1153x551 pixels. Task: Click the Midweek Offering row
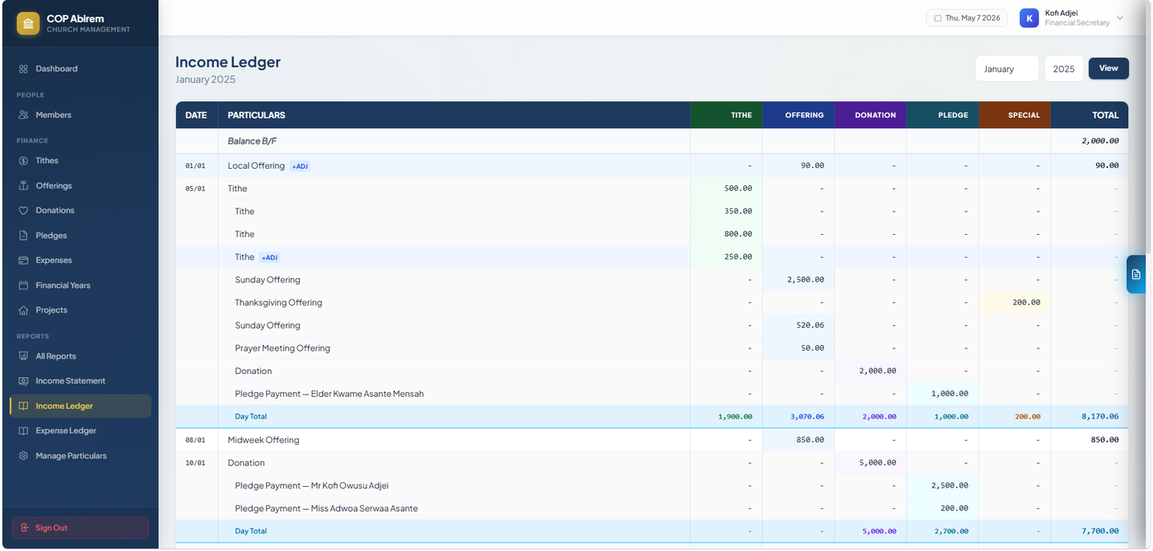click(651, 441)
